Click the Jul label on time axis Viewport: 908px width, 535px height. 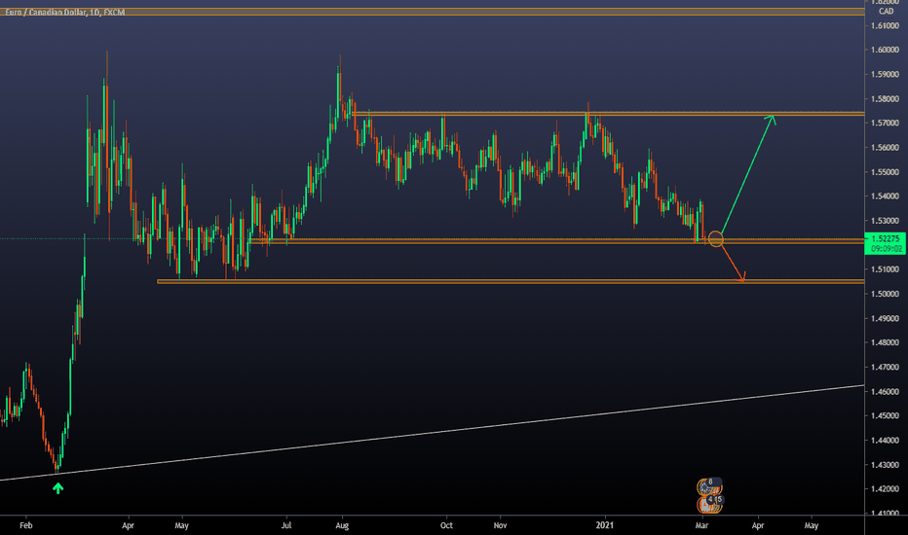tap(286, 525)
